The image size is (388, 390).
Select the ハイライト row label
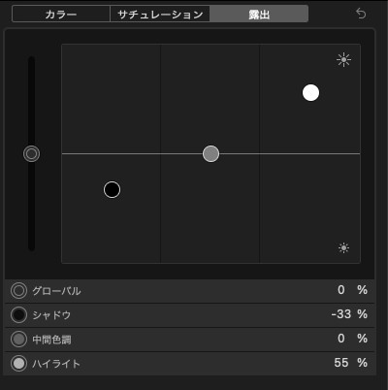[x=56, y=364]
